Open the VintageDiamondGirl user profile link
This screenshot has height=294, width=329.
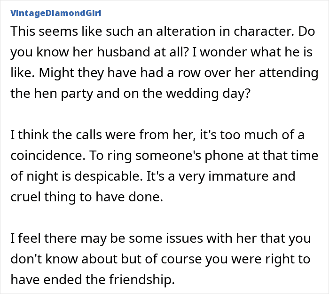point(56,13)
